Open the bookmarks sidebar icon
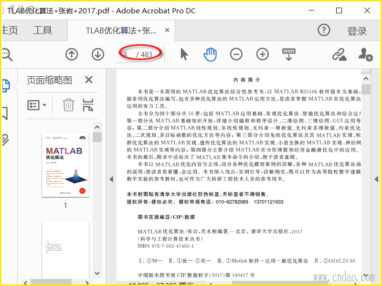382x286 pixels. pos(5,113)
